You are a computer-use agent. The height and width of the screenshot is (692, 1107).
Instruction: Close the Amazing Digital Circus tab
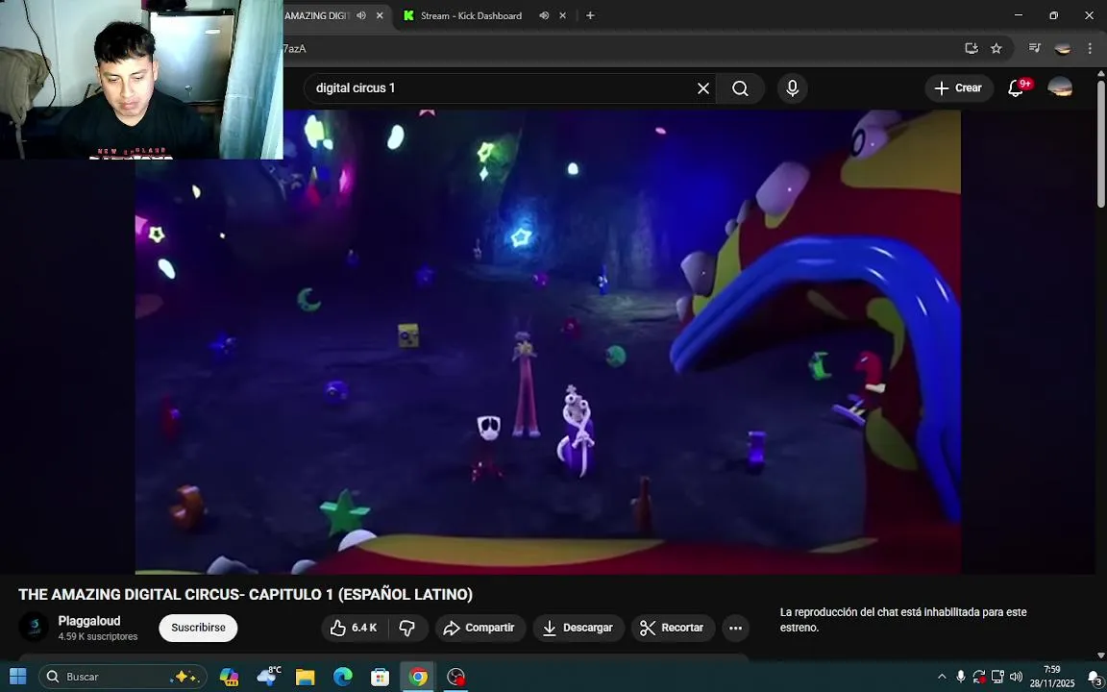(x=380, y=15)
